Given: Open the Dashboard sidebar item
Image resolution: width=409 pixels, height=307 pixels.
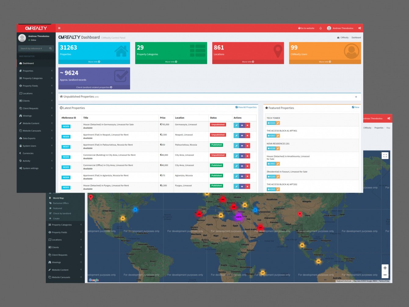Looking at the screenshot, I should point(28,63).
